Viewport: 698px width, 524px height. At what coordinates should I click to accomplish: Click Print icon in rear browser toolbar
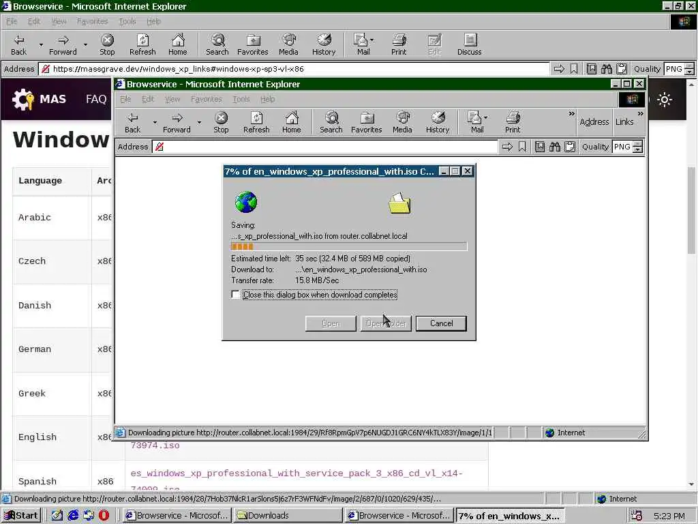click(x=399, y=44)
